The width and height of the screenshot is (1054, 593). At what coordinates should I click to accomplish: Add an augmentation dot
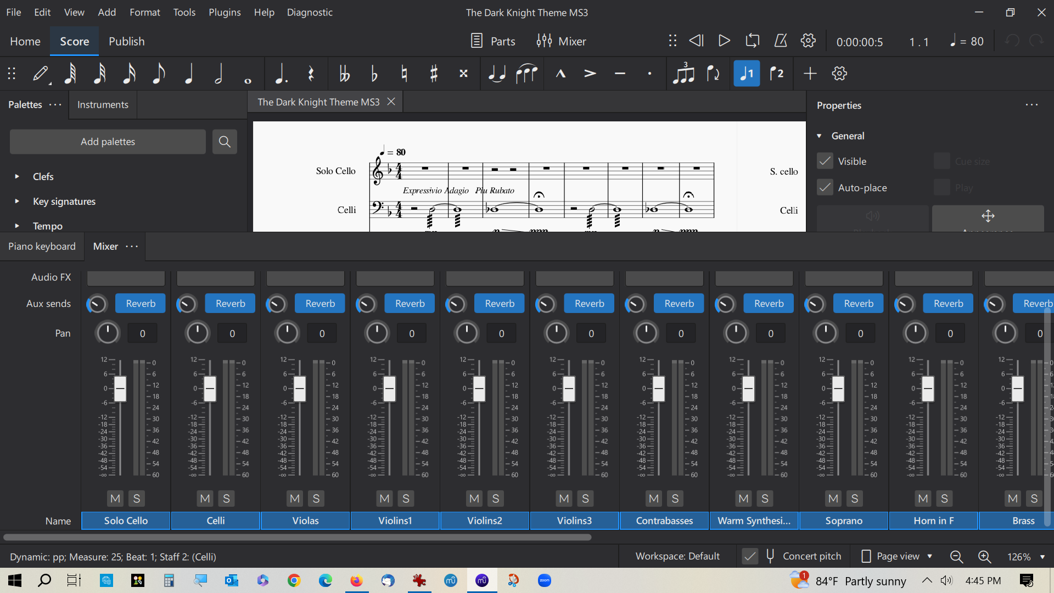pyautogui.click(x=280, y=73)
